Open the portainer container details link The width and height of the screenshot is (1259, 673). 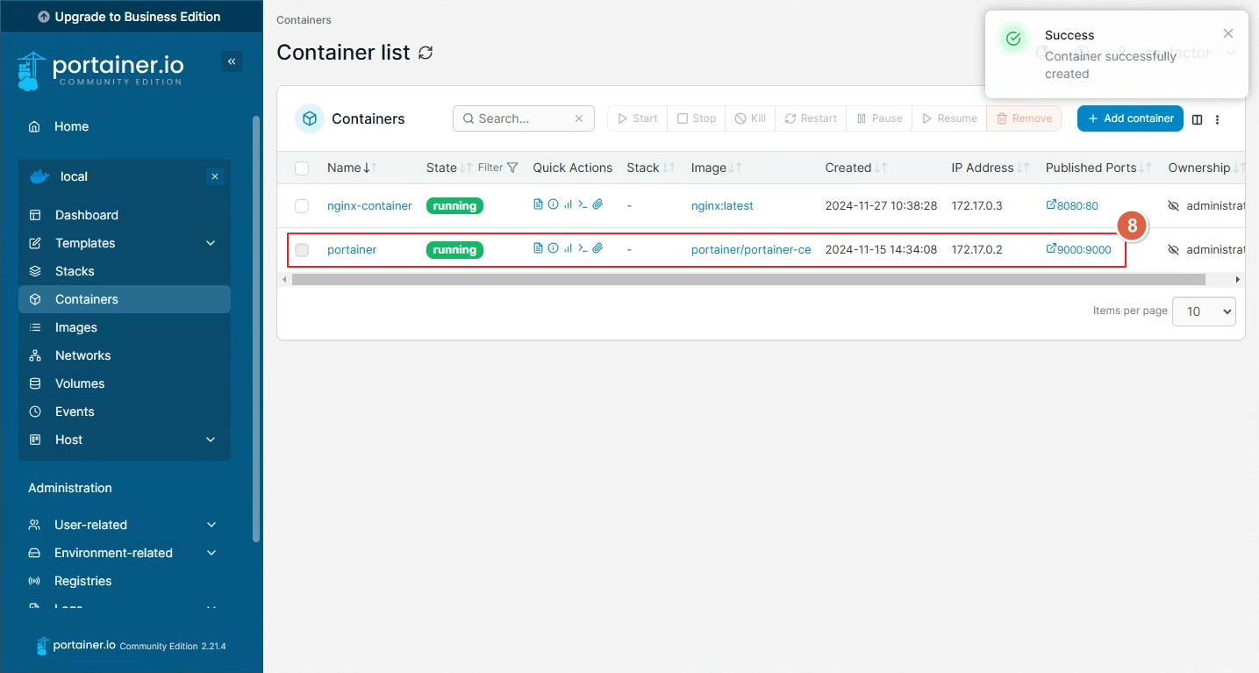click(352, 250)
